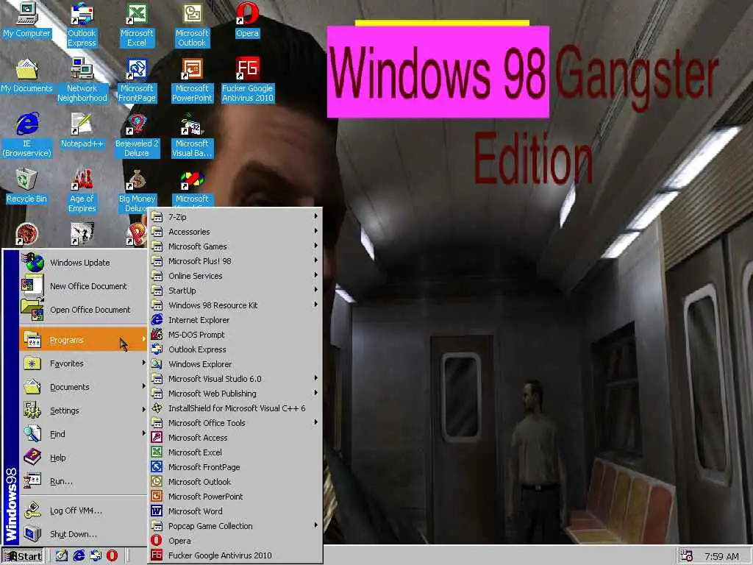
Task: Launch Fucker Google Antivirus 2010 from Programs menu
Action: pyautogui.click(x=235, y=555)
